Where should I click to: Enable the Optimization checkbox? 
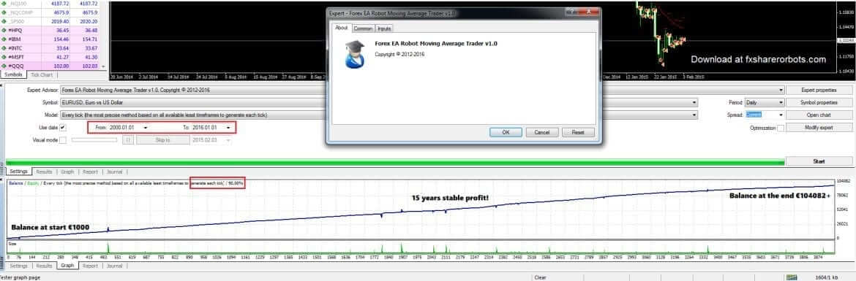pyautogui.click(x=781, y=128)
